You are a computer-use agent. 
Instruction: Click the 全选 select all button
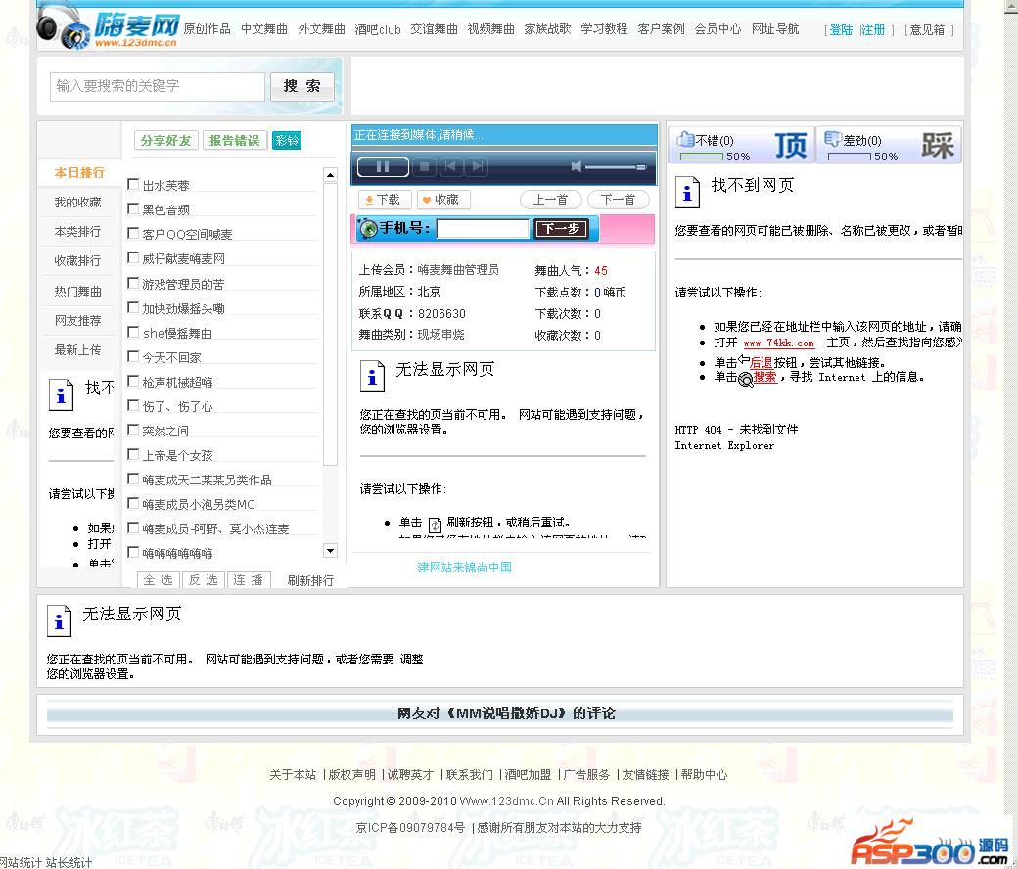pos(158,580)
